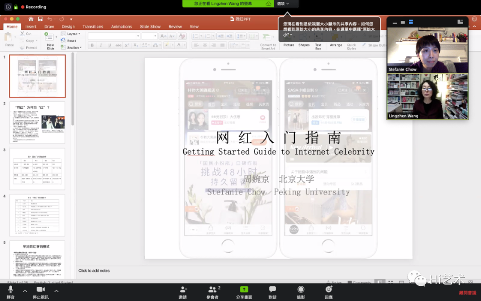
Task: Open the Slide Show ribbon tab
Action: pyautogui.click(x=150, y=27)
